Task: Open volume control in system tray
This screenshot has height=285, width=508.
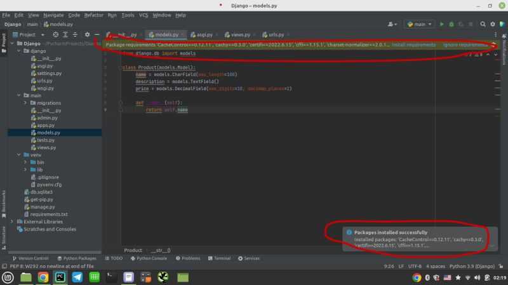Action: click(478, 277)
